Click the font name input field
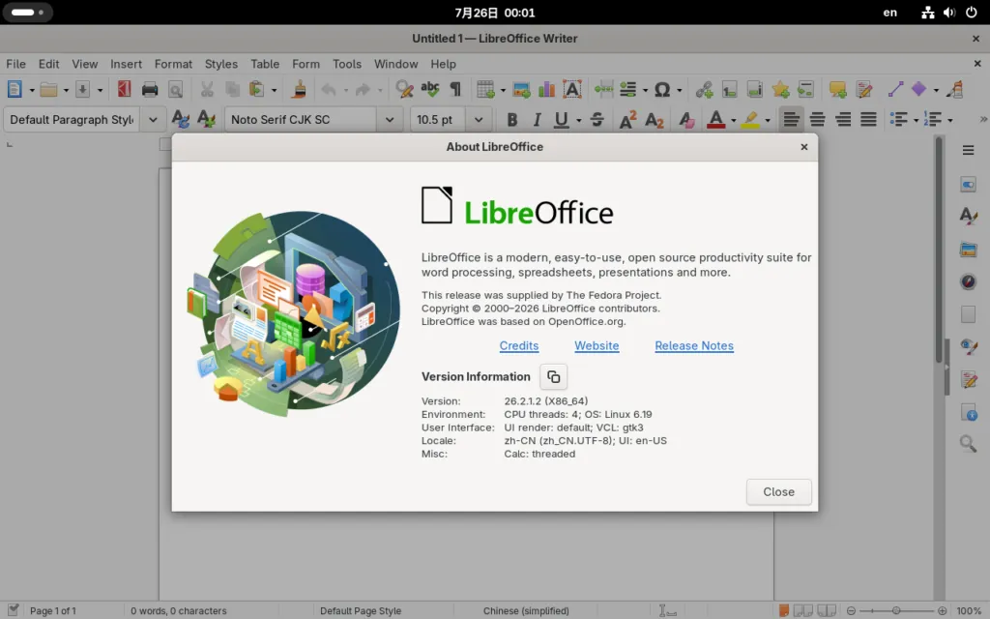990x619 pixels. coord(301,119)
